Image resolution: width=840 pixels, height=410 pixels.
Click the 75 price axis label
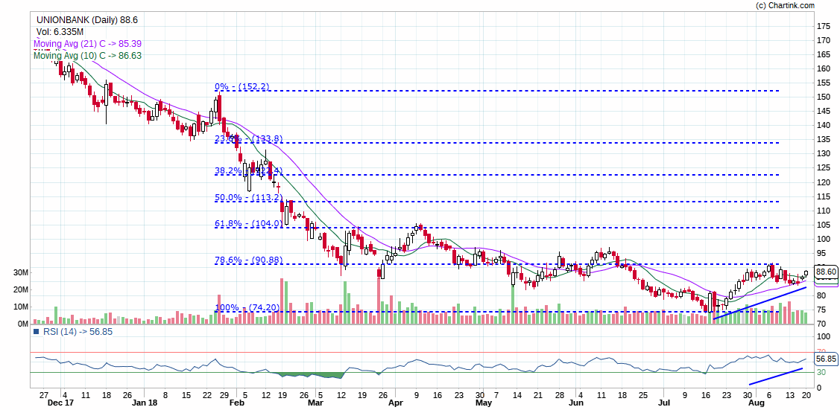(821, 310)
